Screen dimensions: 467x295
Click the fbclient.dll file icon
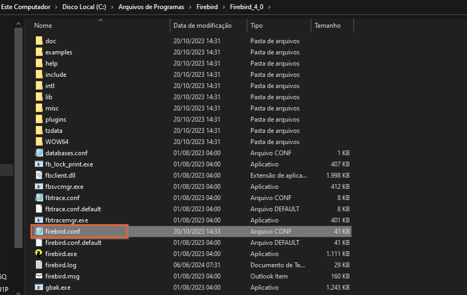click(x=39, y=176)
